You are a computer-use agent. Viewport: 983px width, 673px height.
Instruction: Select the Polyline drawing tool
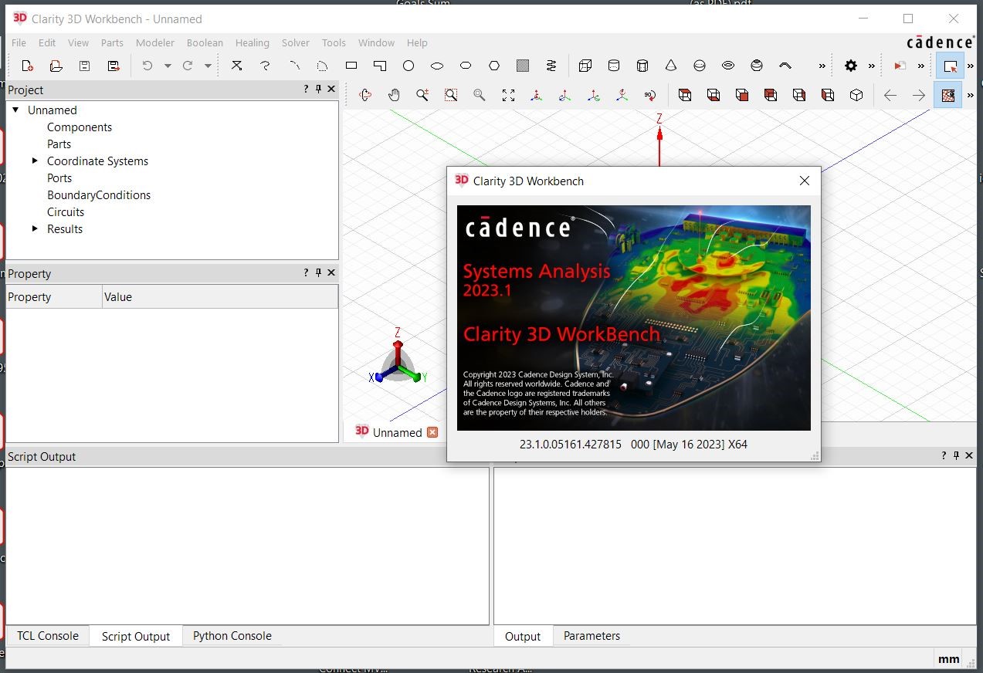coord(237,66)
